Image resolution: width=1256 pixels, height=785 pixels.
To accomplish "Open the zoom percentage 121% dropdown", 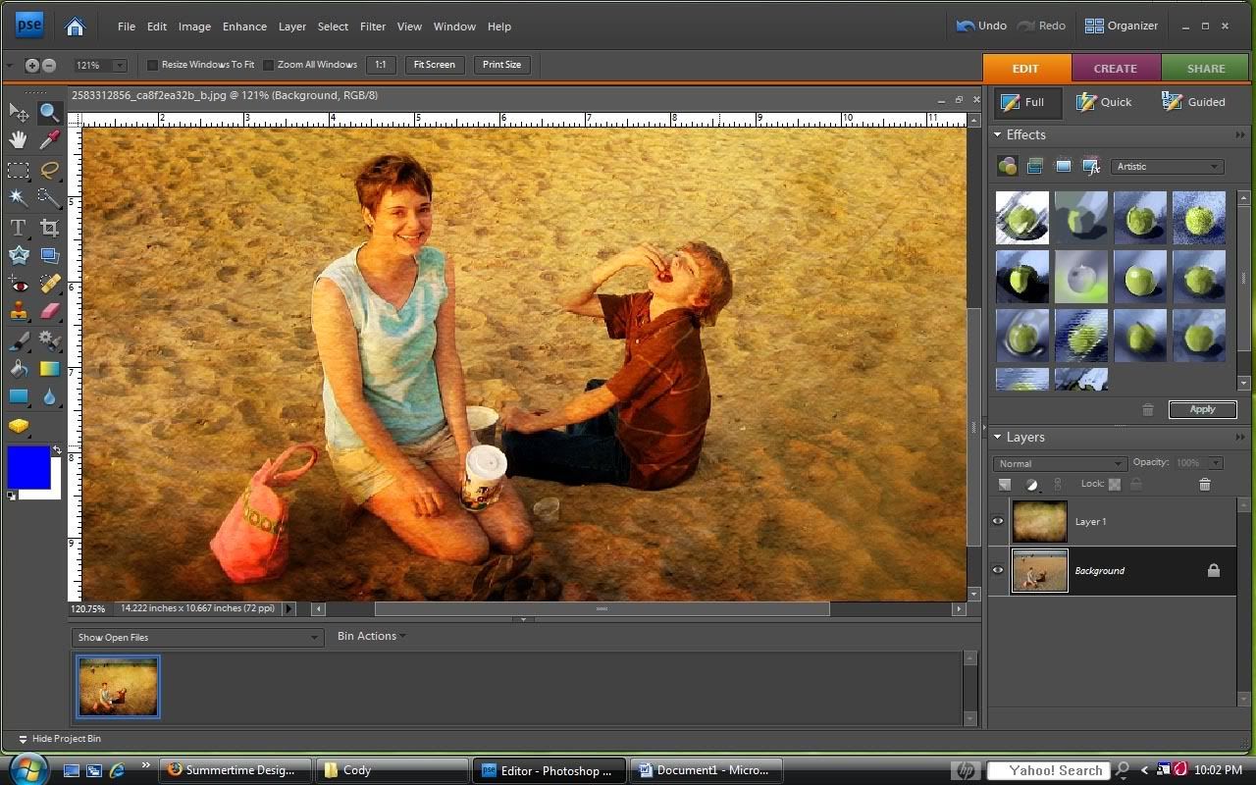I will click(x=120, y=66).
